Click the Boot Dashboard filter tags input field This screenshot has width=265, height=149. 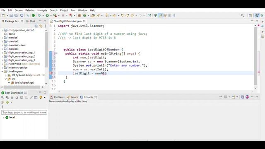(x=24, y=112)
